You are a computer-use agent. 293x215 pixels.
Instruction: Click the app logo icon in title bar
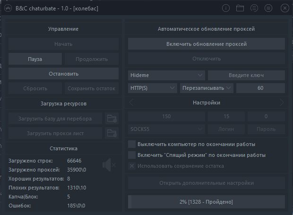pyautogui.click(x=8, y=9)
